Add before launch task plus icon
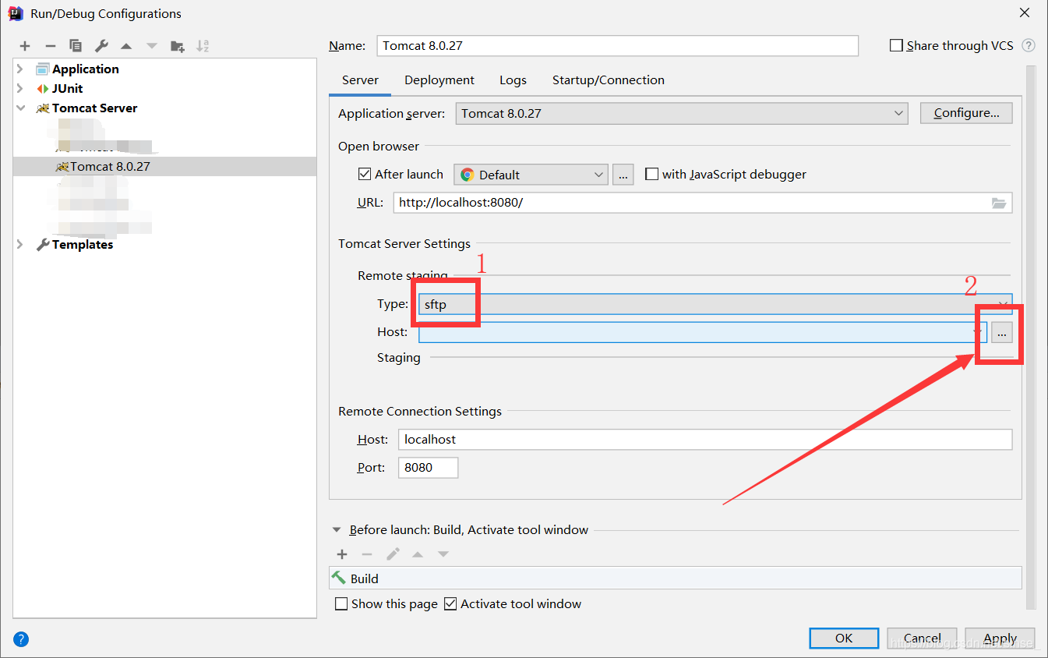 [342, 554]
